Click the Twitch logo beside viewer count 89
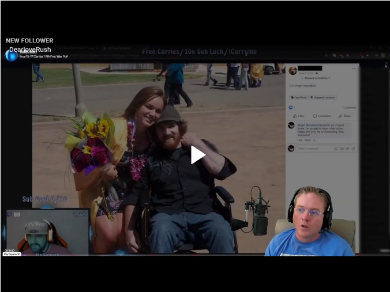The width and height of the screenshot is (390, 292). [9, 214]
